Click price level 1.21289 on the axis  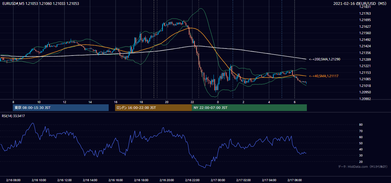[x=365, y=59]
